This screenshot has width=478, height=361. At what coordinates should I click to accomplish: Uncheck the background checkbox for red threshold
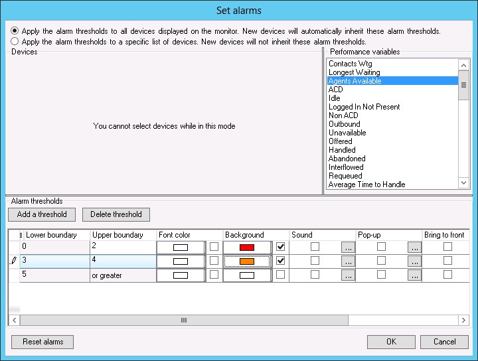tap(280, 247)
